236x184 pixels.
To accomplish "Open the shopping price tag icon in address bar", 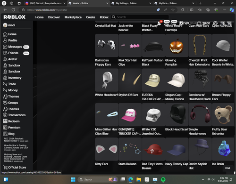I will (x=158, y=10).
